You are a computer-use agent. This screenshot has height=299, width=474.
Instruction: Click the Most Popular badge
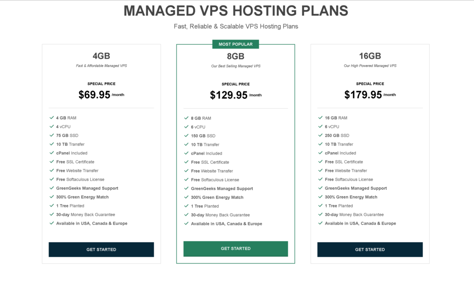pyautogui.click(x=236, y=44)
